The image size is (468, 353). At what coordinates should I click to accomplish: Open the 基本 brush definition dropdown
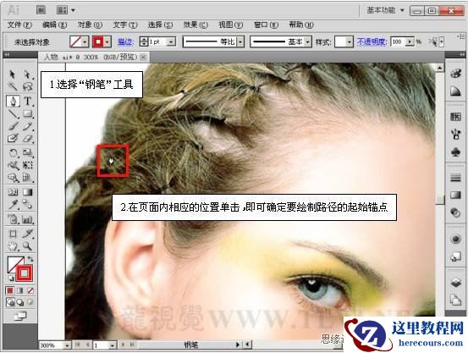pyautogui.click(x=308, y=42)
